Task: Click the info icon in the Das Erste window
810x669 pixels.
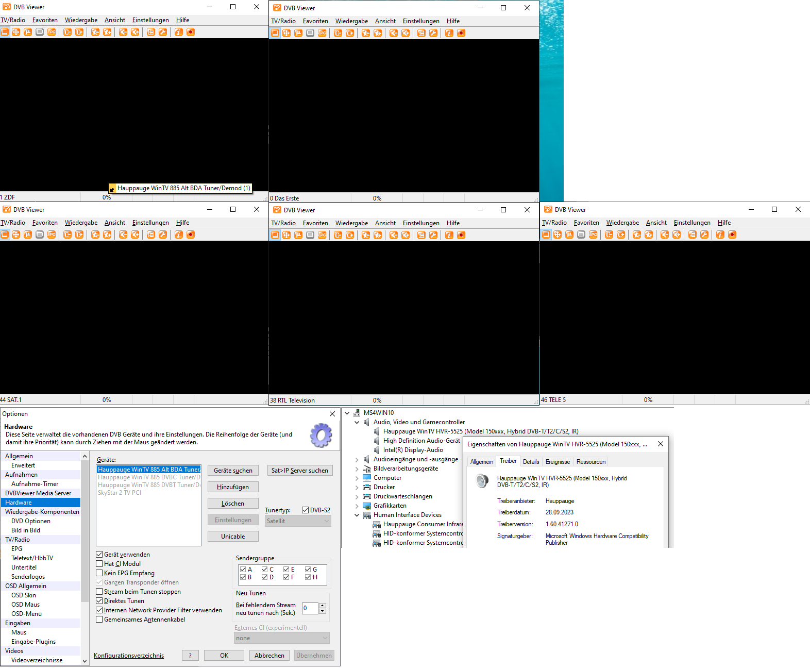Action: [x=449, y=33]
